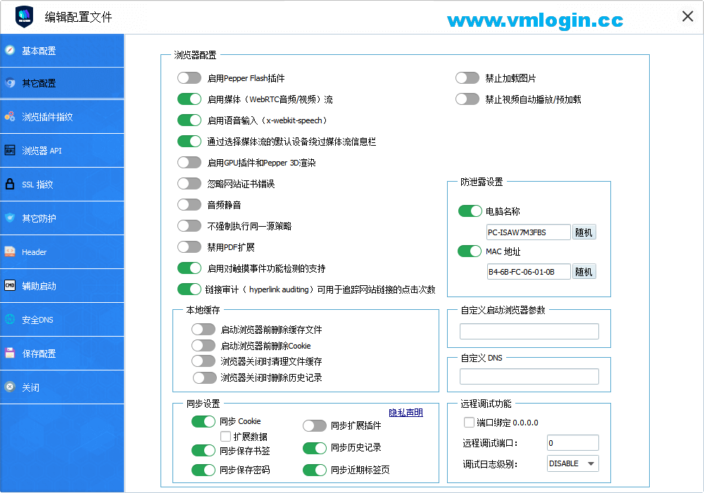The height and width of the screenshot is (493, 704).
Task: Turn off 同步 Cookie switch
Action: click(x=203, y=421)
